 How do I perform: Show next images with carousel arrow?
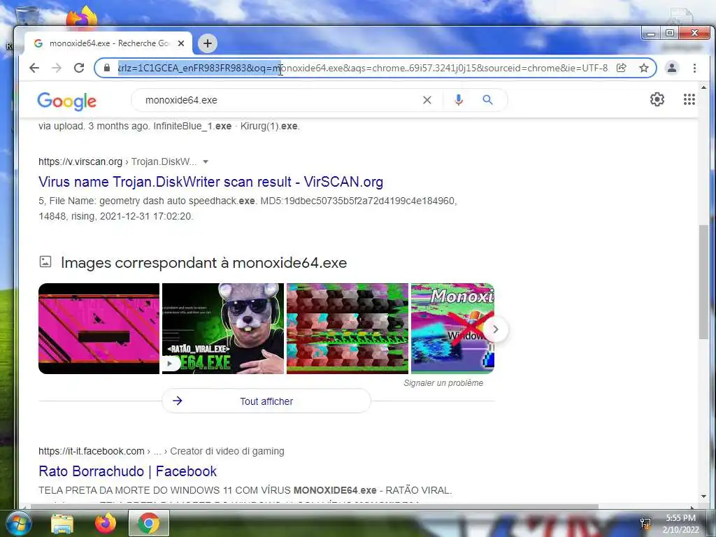(x=496, y=329)
